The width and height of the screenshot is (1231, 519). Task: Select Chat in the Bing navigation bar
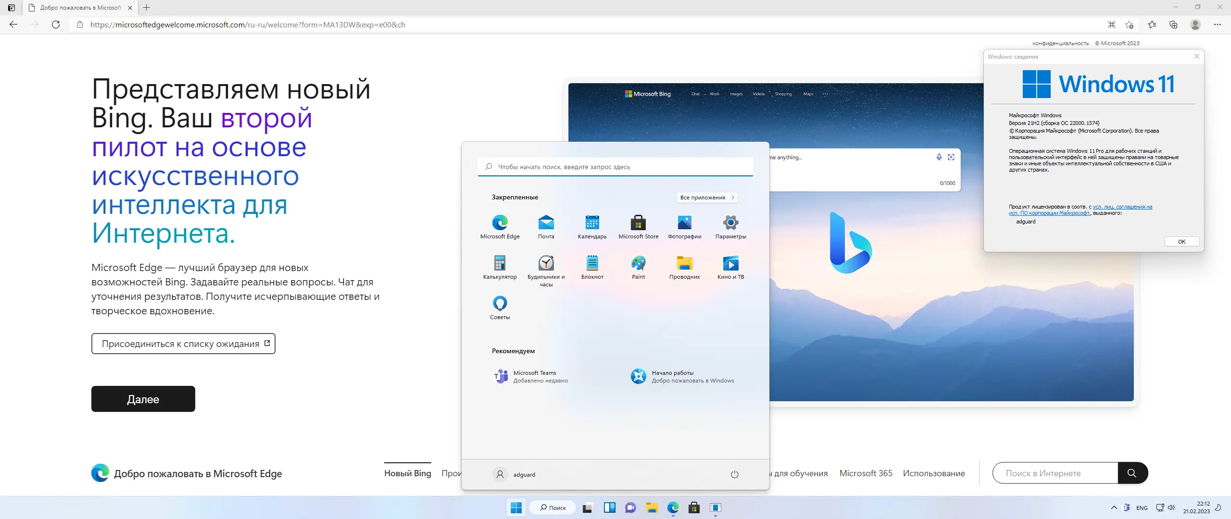tap(695, 94)
